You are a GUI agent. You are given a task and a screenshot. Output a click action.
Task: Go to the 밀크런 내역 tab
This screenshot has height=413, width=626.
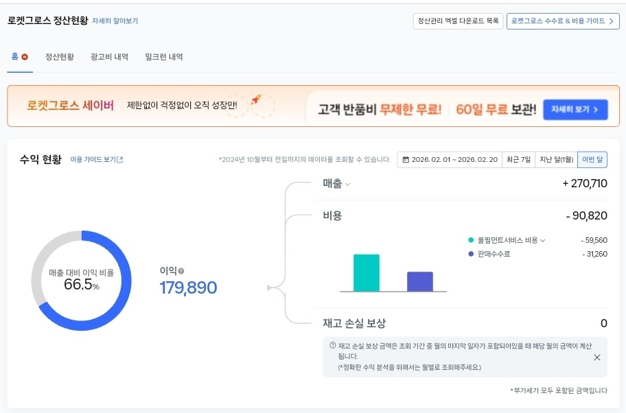coord(164,57)
